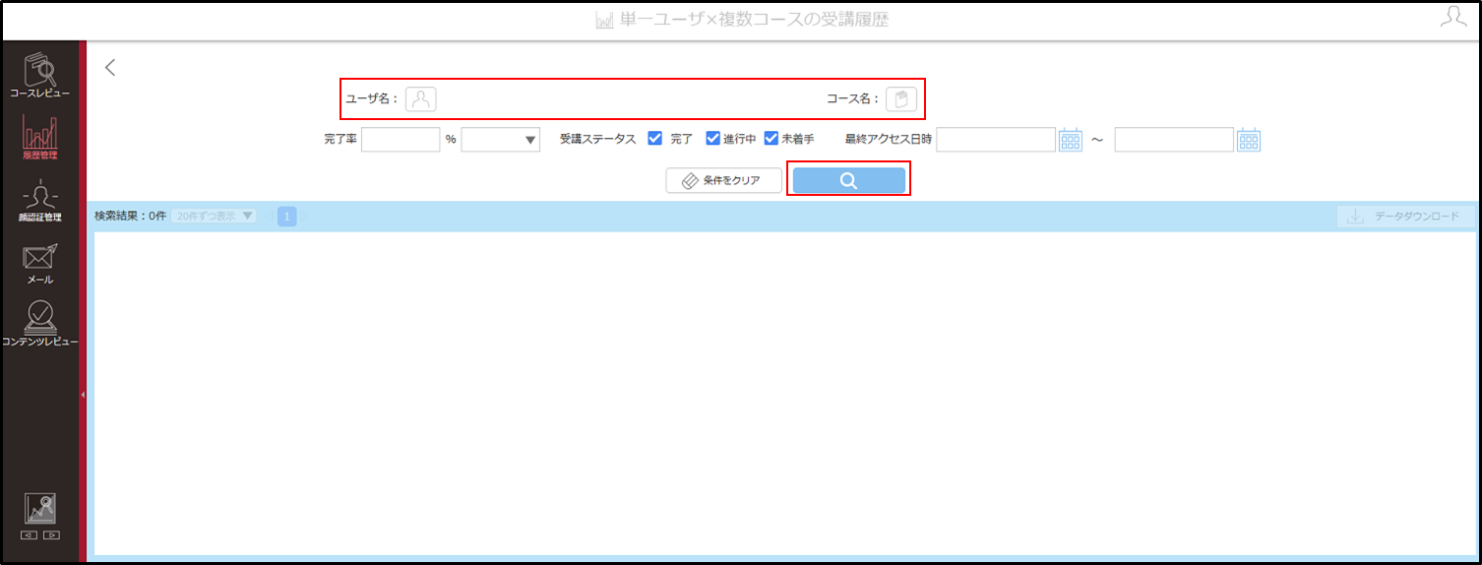The image size is (1482, 565).
Task: Click the 単一ユーザ×複数コースの受講履歴 page title
Action: pos(755,19)
